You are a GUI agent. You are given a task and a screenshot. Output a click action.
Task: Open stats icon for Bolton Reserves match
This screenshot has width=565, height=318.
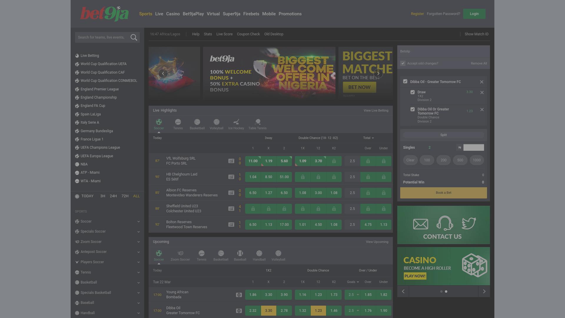click(231, 225)
